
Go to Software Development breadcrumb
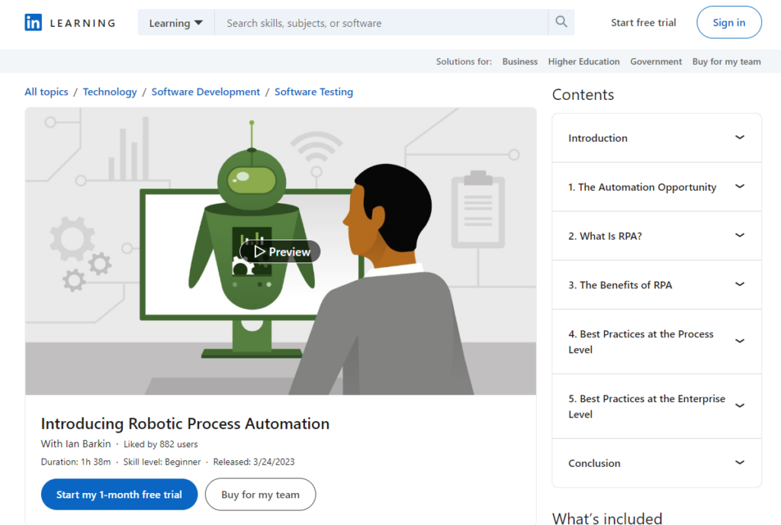[206, 92]
